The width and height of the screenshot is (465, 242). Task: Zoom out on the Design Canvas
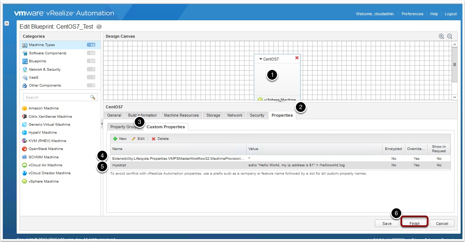point(450,36)
